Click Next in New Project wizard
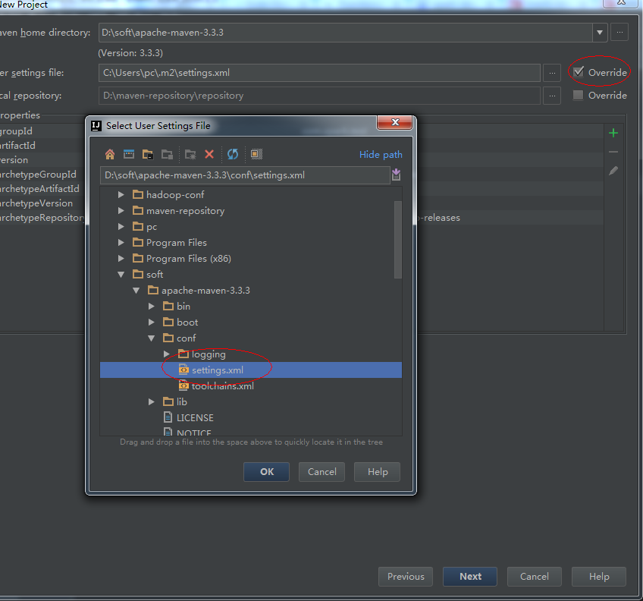Viewport: 643px width, 601px height. pos(470,577)
